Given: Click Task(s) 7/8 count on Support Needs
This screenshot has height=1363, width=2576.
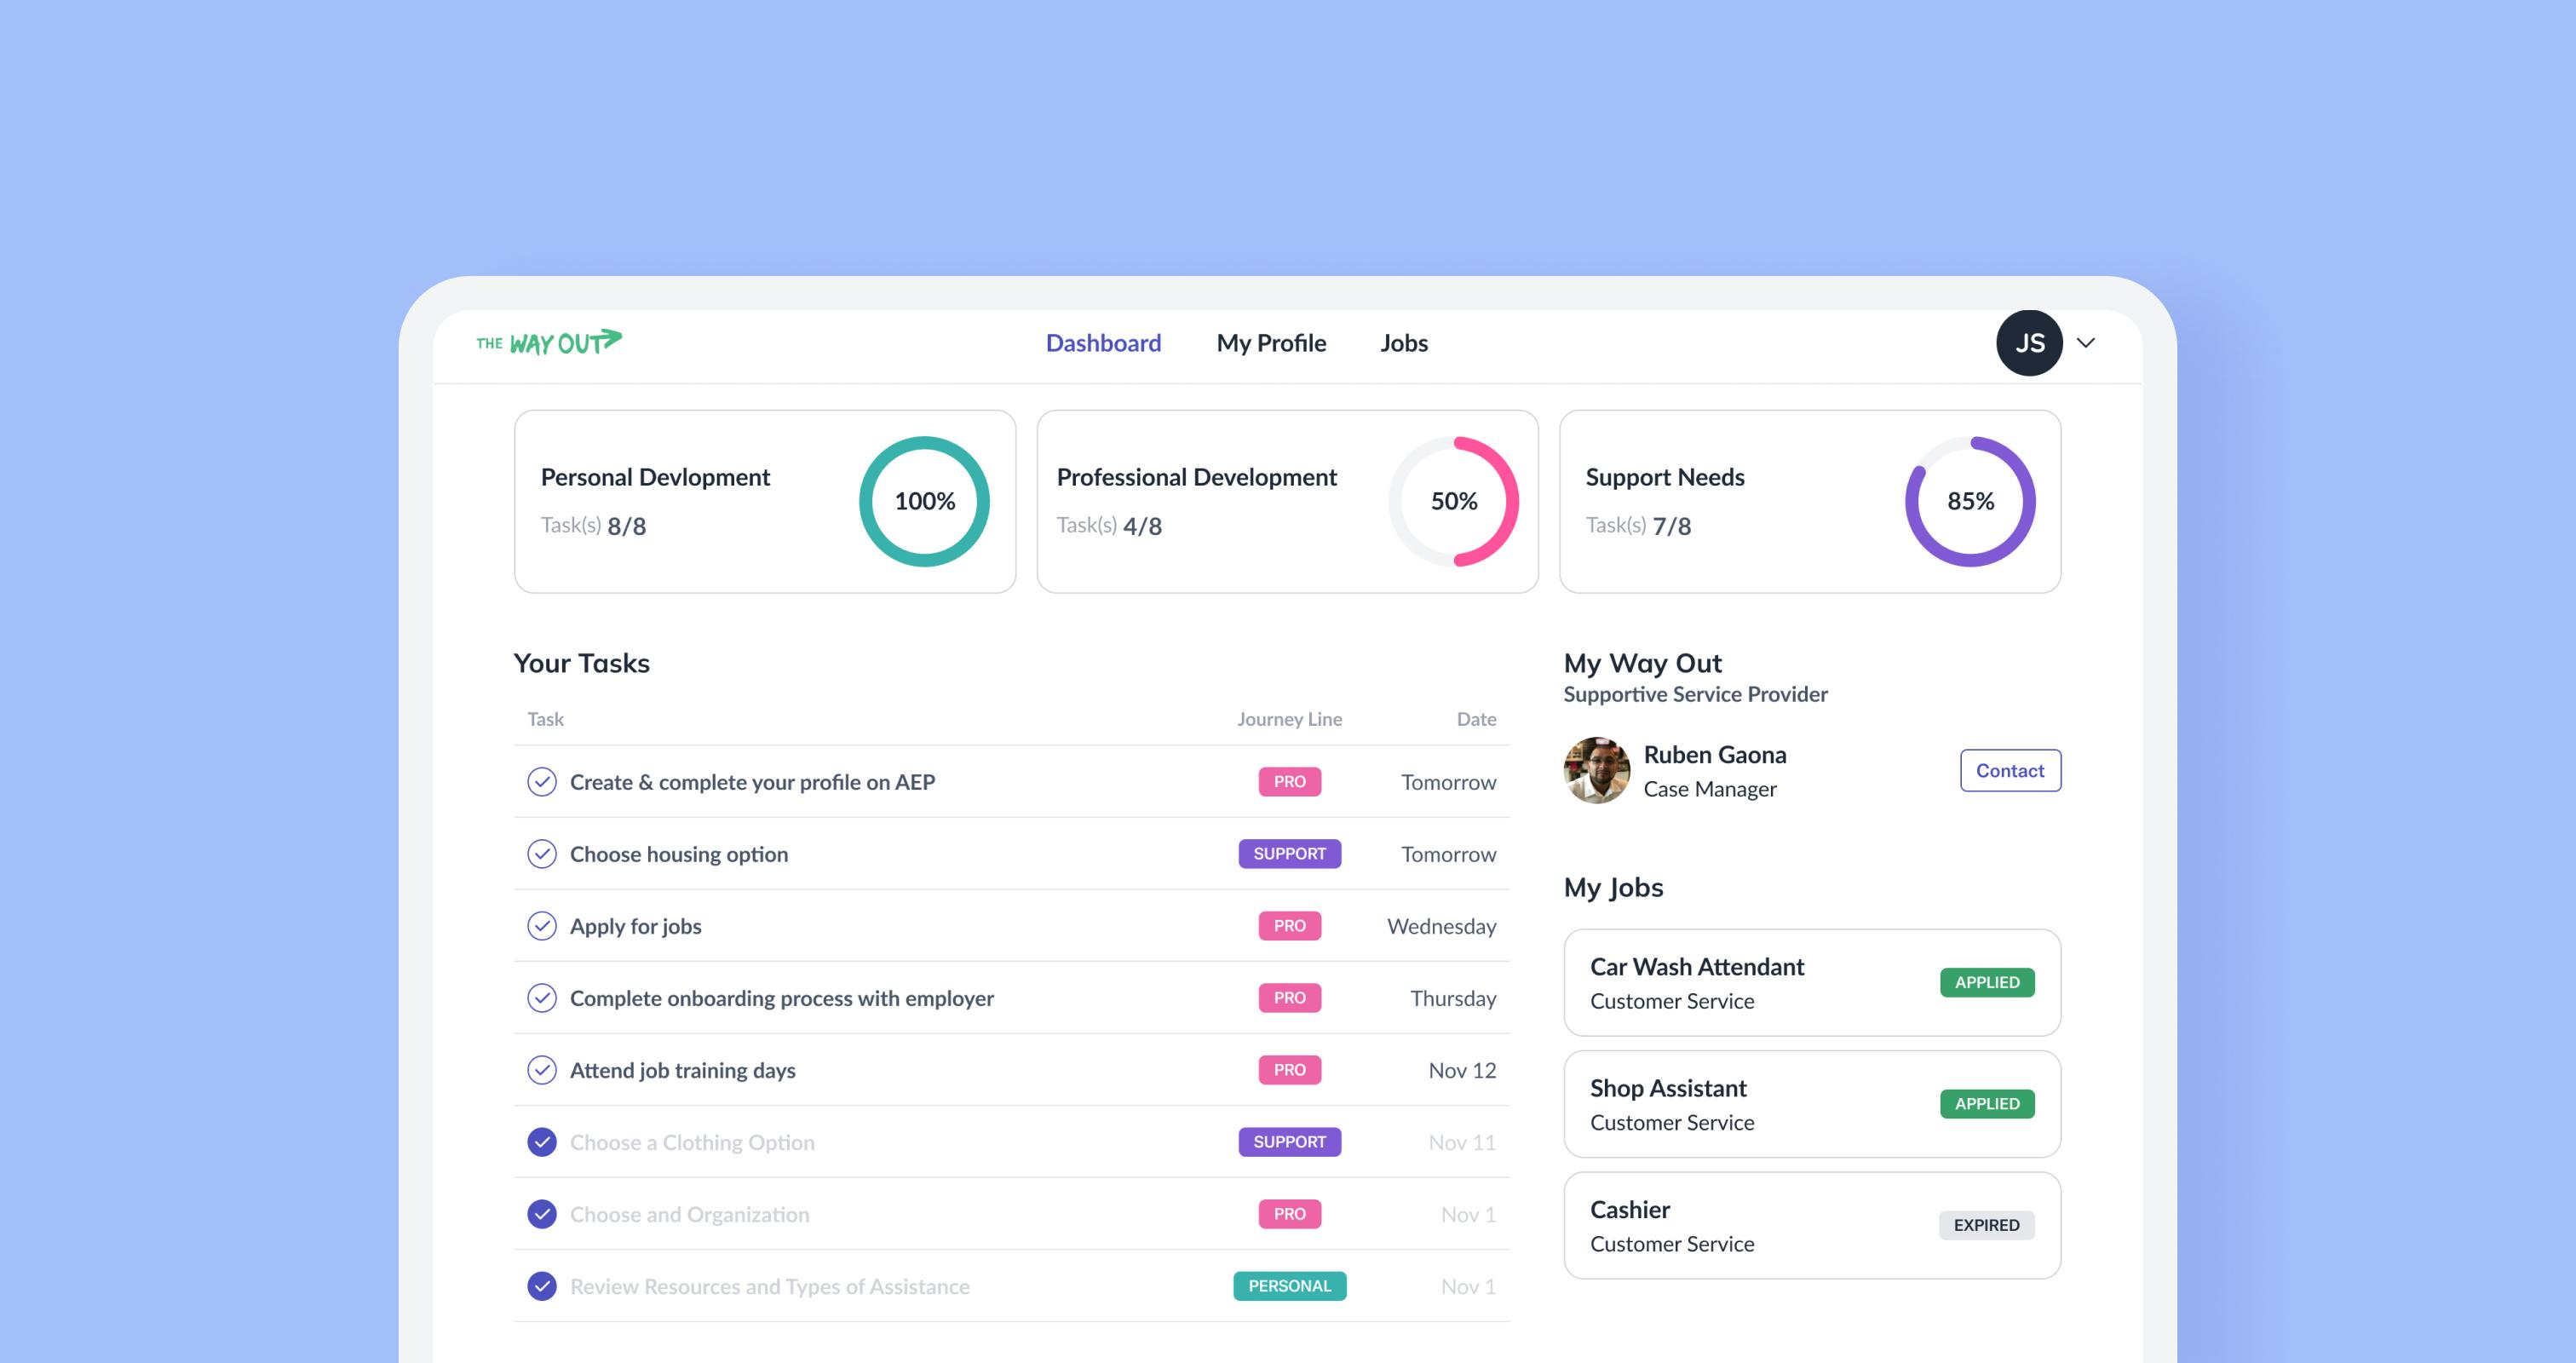Looking at the screenshot, I should [1638, 526].
